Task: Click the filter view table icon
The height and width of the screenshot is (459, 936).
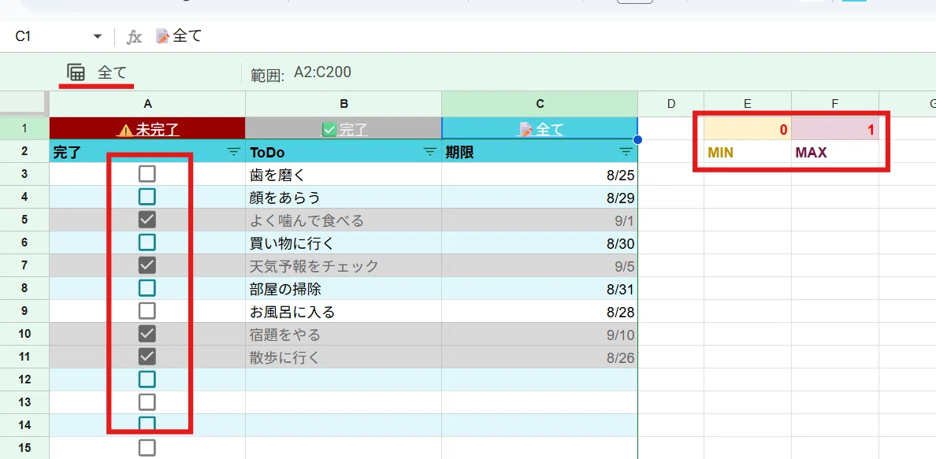Action: (76, 72)
